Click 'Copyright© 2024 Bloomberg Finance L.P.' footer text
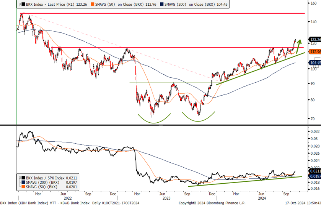 pos(212,203)
